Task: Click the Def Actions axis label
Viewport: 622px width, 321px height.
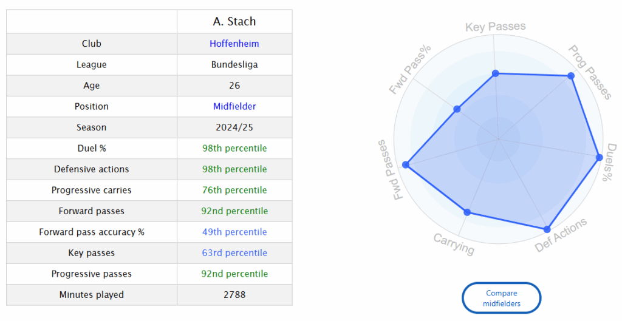Action: [561, 235]
